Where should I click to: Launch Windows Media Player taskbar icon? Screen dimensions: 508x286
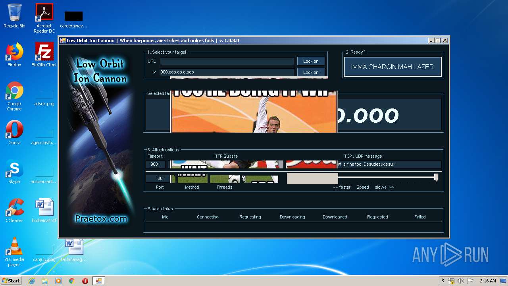tap(58, 281)
